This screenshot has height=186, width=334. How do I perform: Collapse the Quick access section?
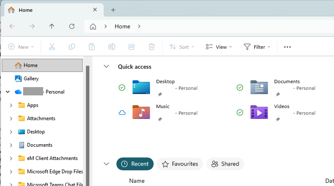106,67
